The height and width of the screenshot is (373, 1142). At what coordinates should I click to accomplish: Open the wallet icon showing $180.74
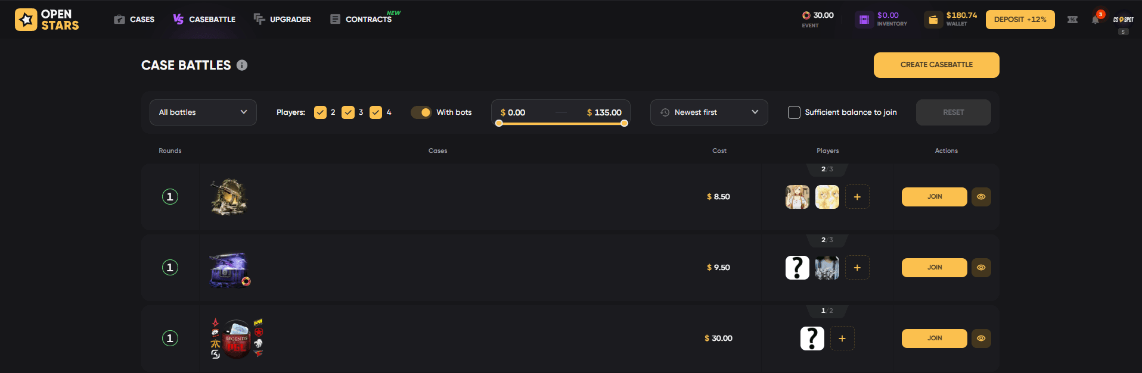[933, 20]
